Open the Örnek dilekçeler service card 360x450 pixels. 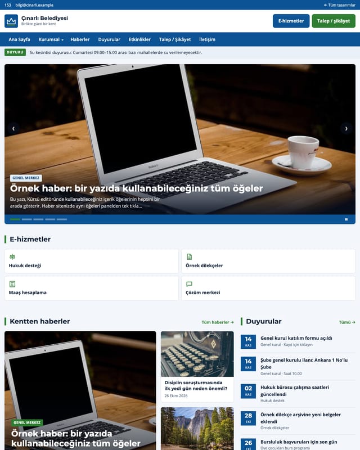click(268, 261)
